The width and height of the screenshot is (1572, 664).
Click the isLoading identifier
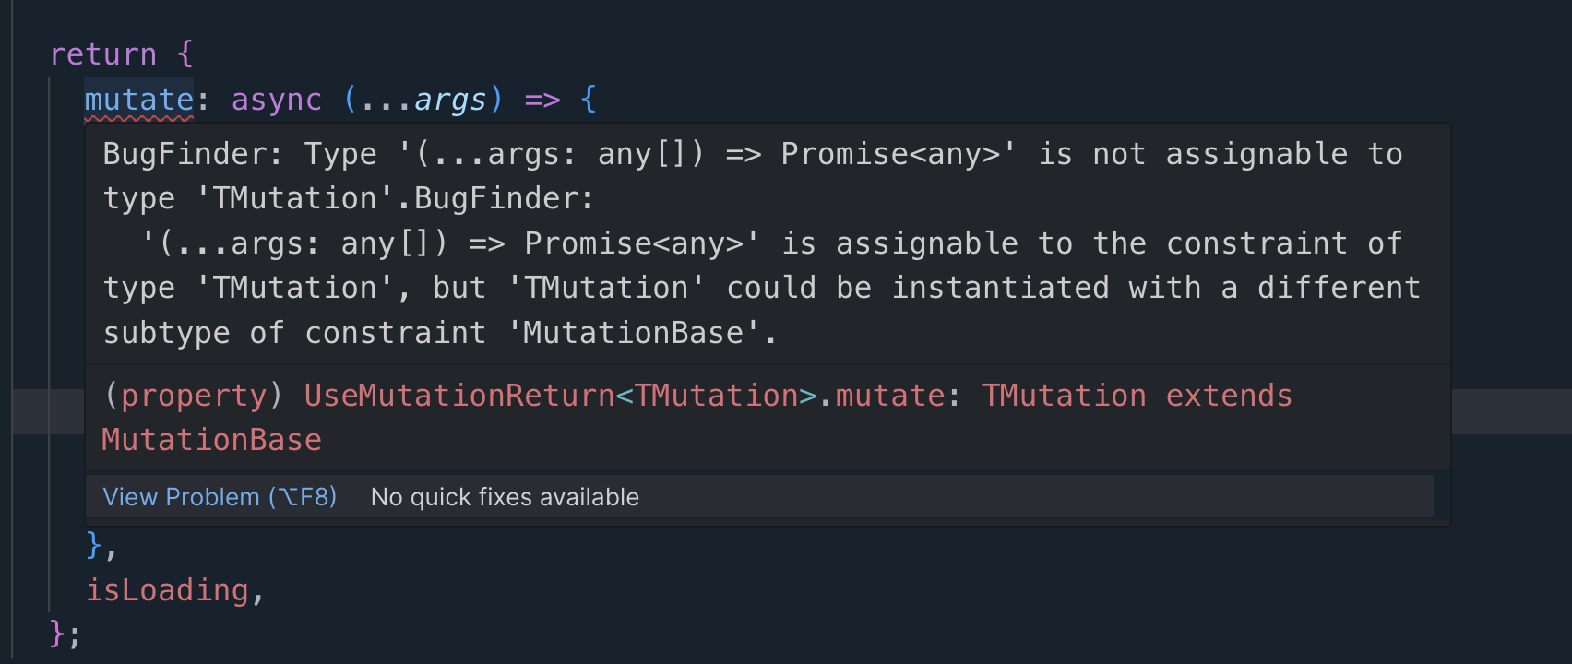click(167, 590)
